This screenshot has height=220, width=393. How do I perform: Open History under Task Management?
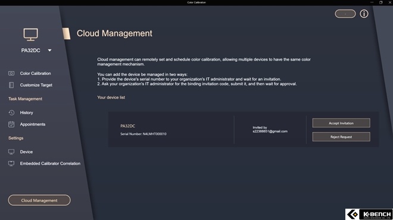click(x=27, y=112)
